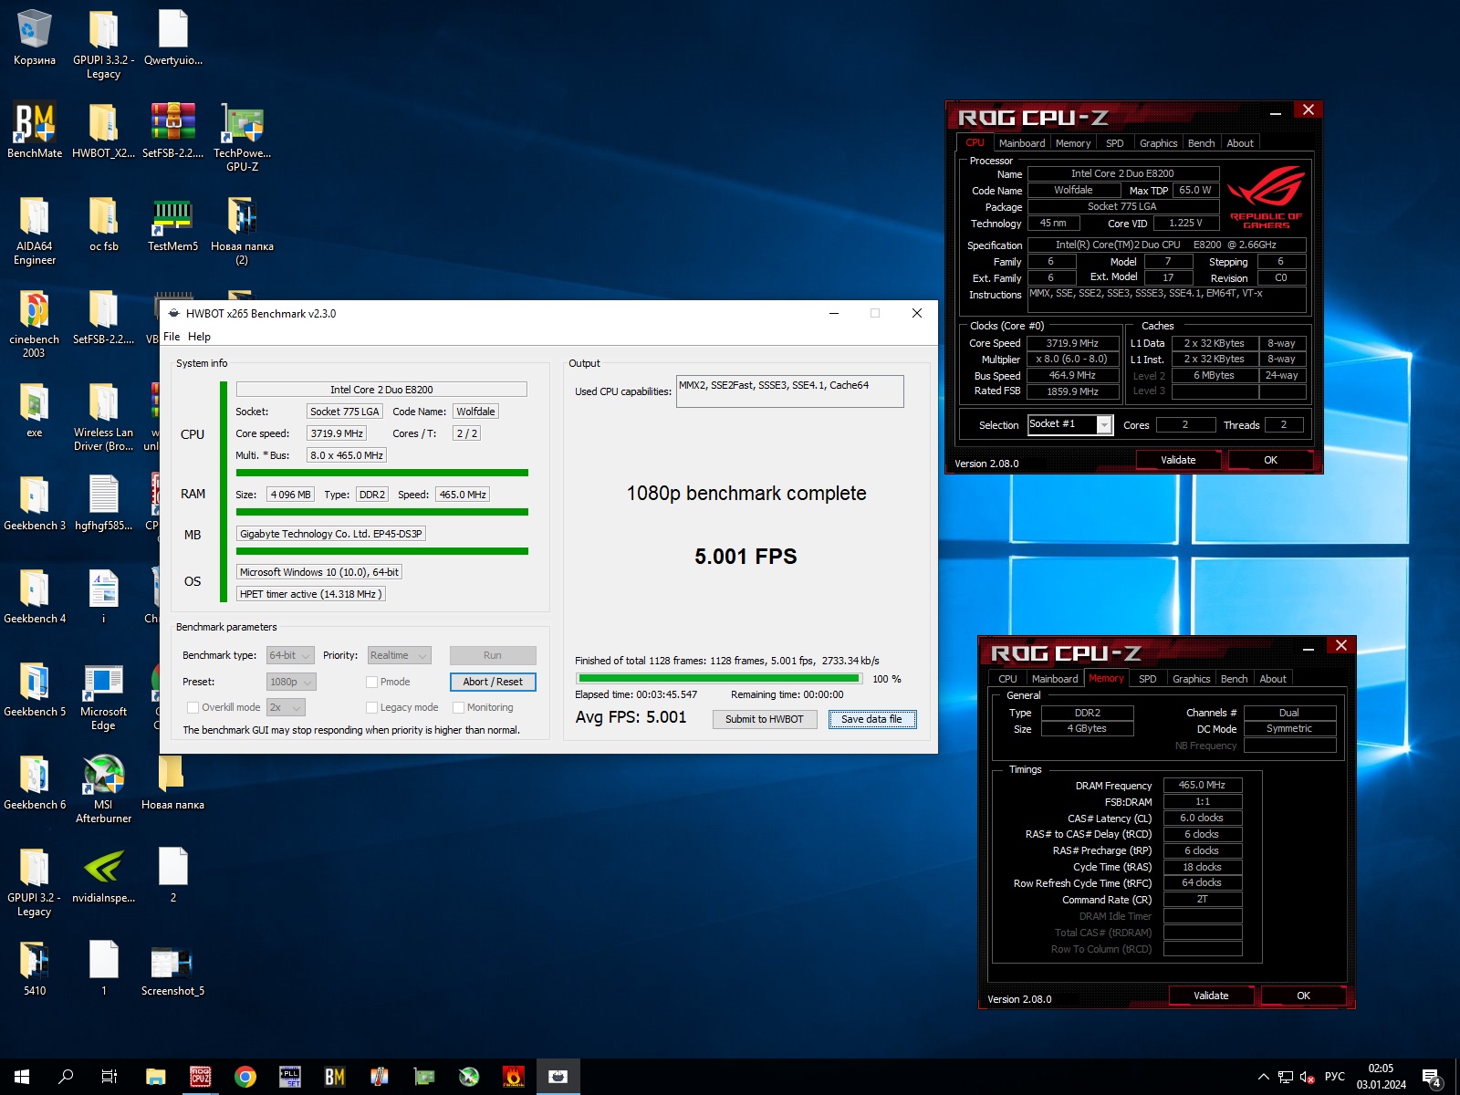Click the Memory tab in upper CPU-Z window
This screenshot has width=1460, height=1095.
click(x=1073, y=143)
